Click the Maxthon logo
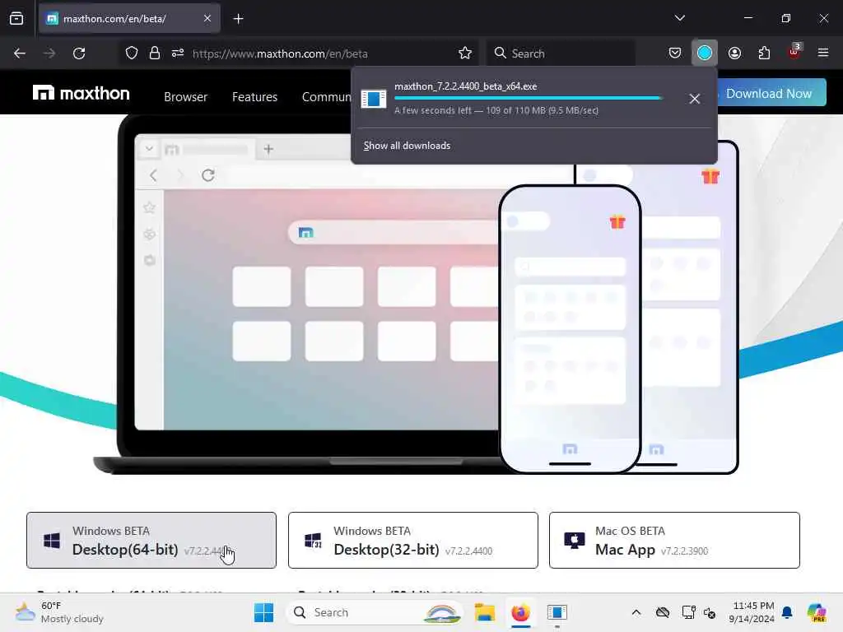 pos(82,94)
